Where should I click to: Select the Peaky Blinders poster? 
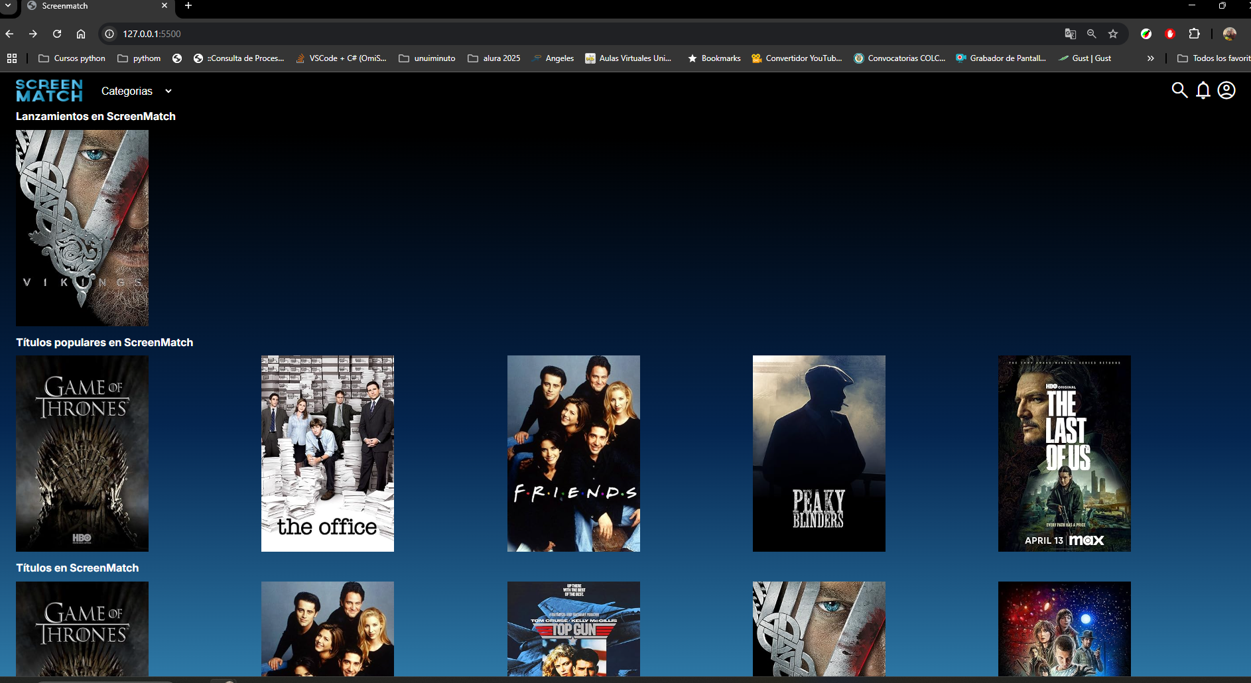click(819, 454)
